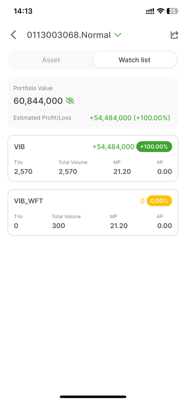Click the Portfolio Value amount 60,844,000

38,101
